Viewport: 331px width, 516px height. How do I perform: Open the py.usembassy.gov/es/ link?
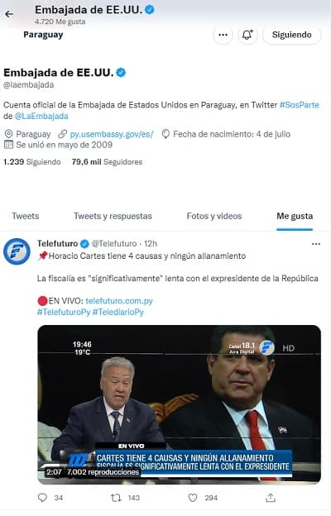112,134
